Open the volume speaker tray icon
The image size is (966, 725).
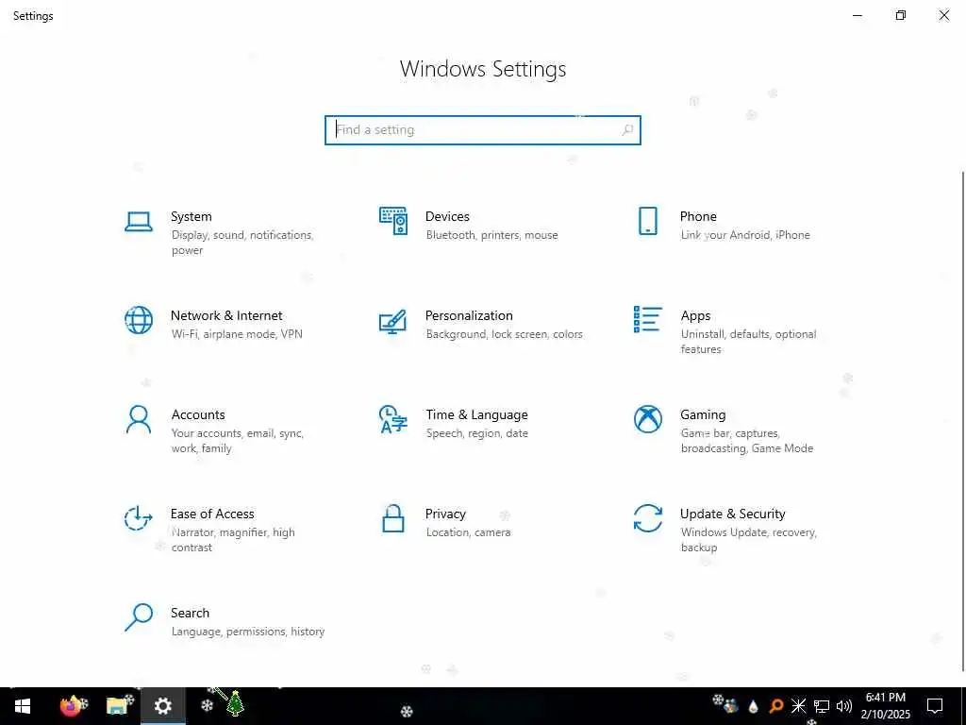(844, 706)
